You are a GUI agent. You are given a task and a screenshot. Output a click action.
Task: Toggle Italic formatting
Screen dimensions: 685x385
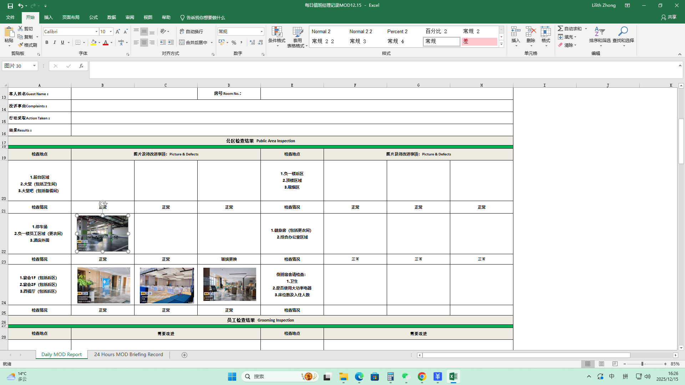(x=55, y=42)
